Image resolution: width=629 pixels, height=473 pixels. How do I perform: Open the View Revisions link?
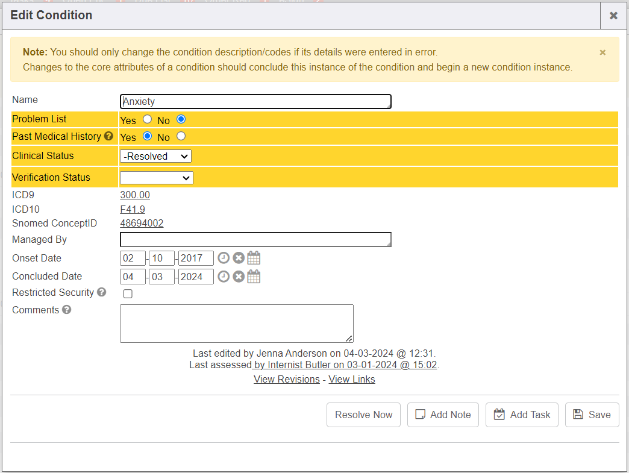point(287,380)
